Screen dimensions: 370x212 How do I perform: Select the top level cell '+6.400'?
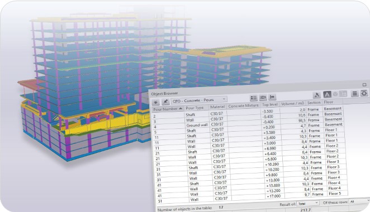pyautogui.click(x=270, y=153)
